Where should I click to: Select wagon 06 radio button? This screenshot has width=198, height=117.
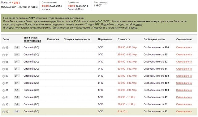[3, 69]
